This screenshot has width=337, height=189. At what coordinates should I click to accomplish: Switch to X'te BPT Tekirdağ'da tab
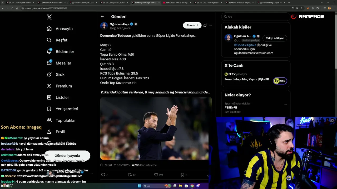click(83, 3)
